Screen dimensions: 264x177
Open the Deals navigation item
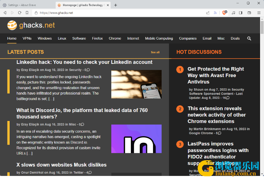(x=235, y=39)
